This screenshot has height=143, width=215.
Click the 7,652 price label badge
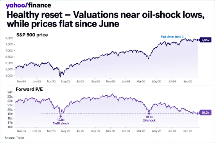[x=205, y=40]
